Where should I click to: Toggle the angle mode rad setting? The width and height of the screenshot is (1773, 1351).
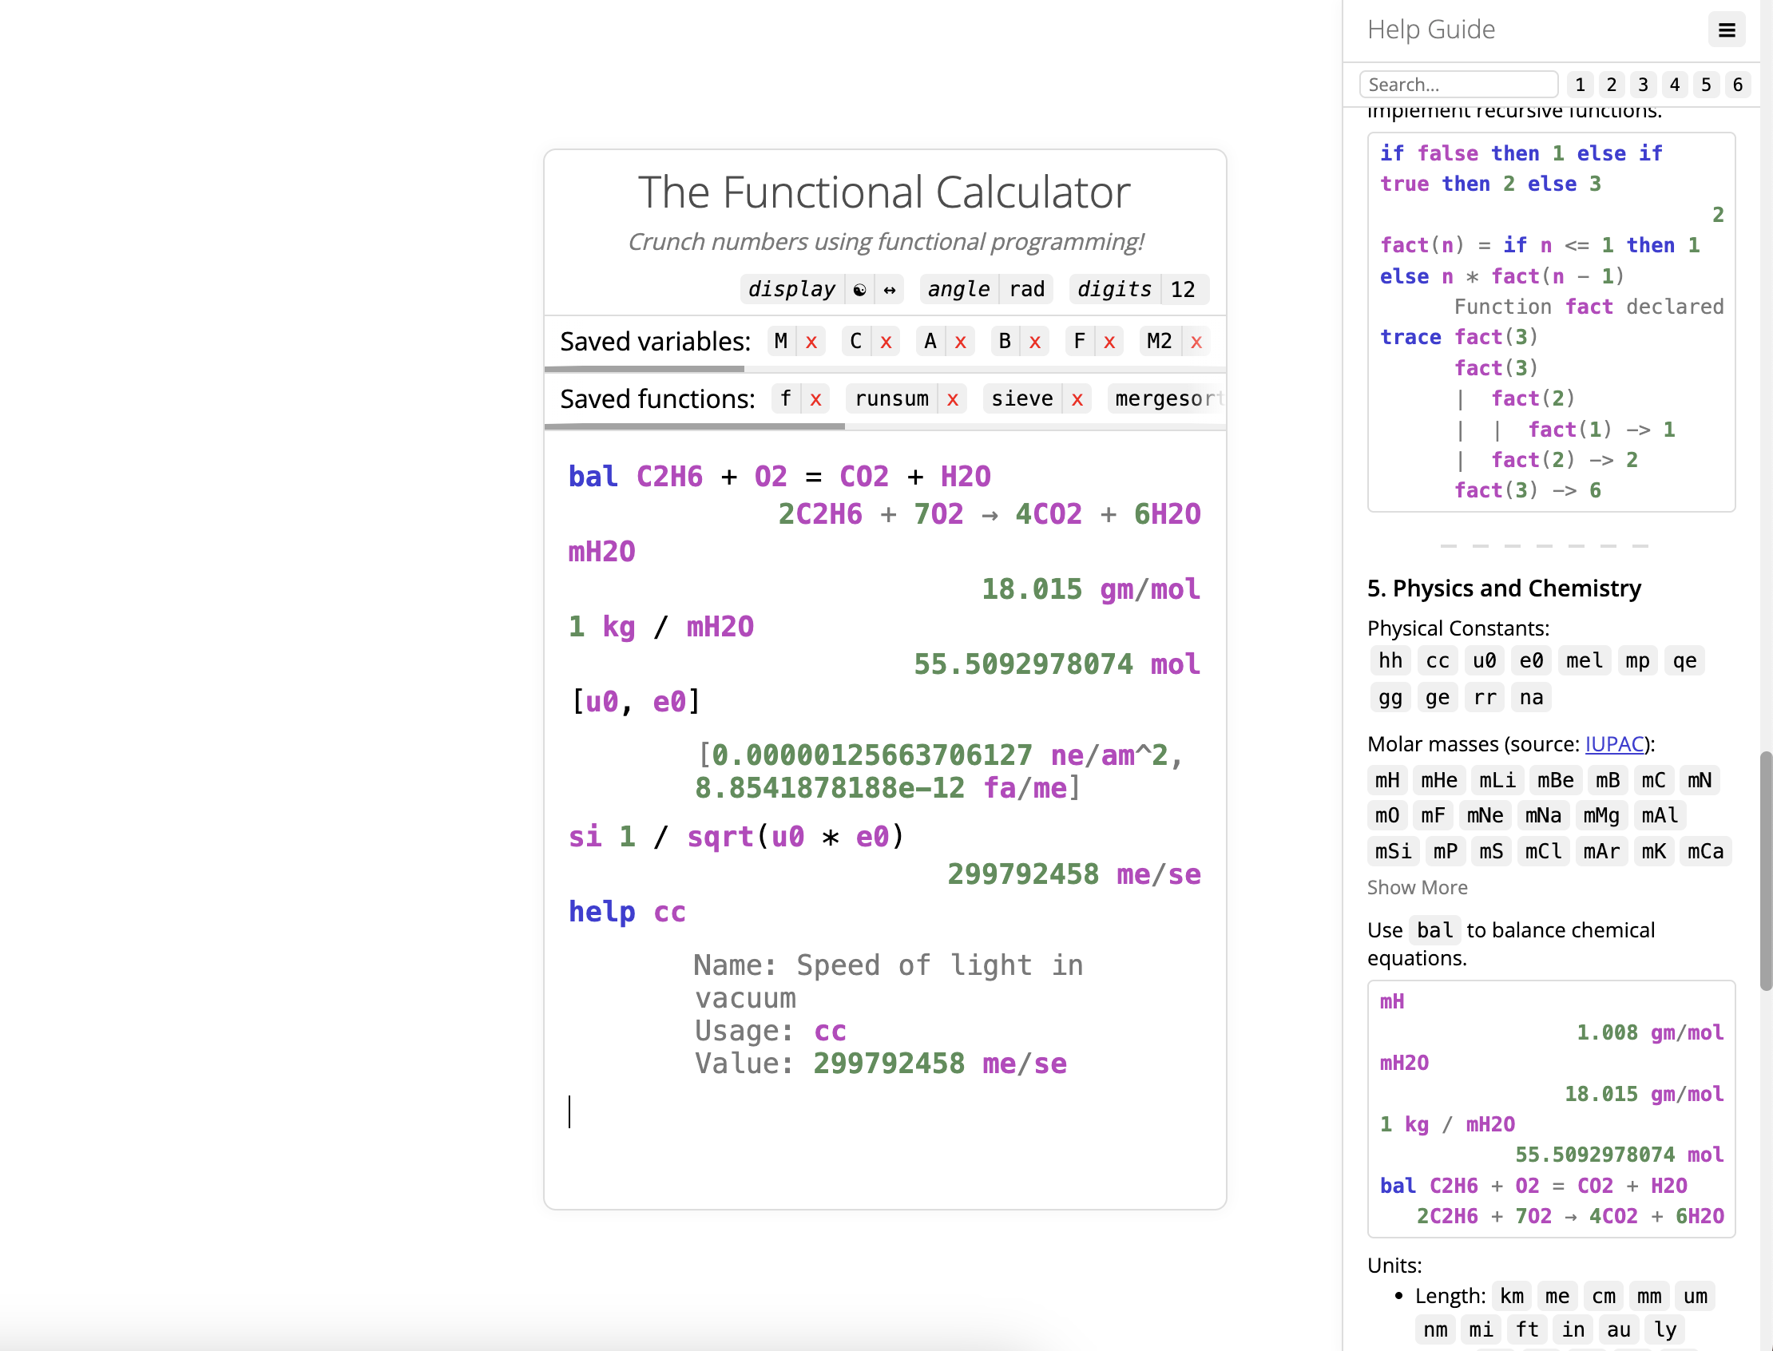pos(1026,290)
